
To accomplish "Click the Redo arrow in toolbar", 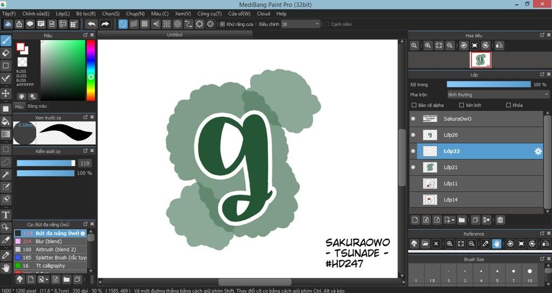I will (x=105, y=24).
